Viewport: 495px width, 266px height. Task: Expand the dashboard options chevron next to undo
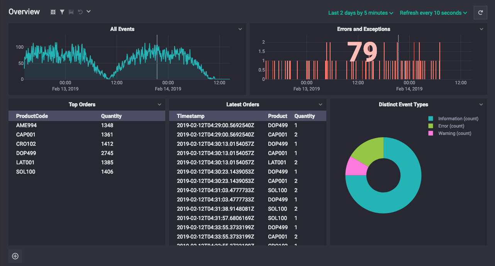click(x=88, y=12)
